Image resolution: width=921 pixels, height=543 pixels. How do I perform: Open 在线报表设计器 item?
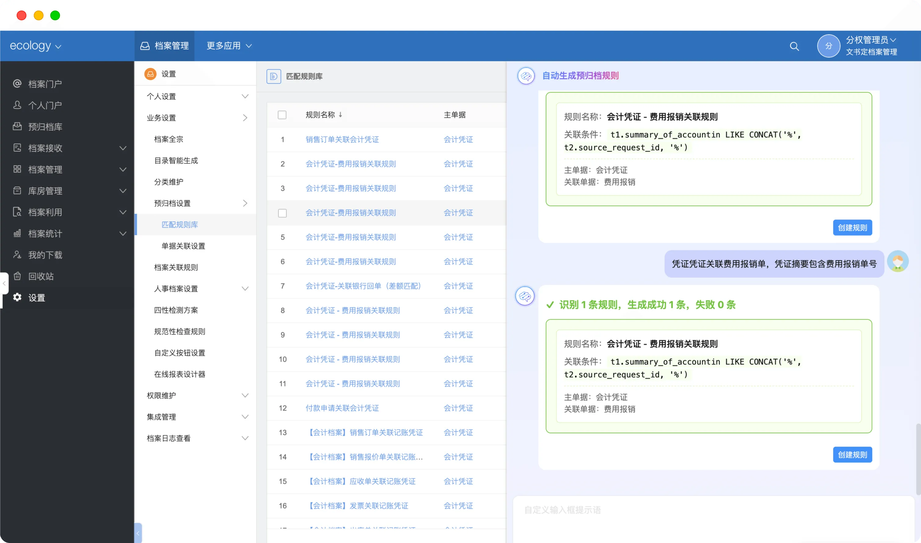click(179, 374)
